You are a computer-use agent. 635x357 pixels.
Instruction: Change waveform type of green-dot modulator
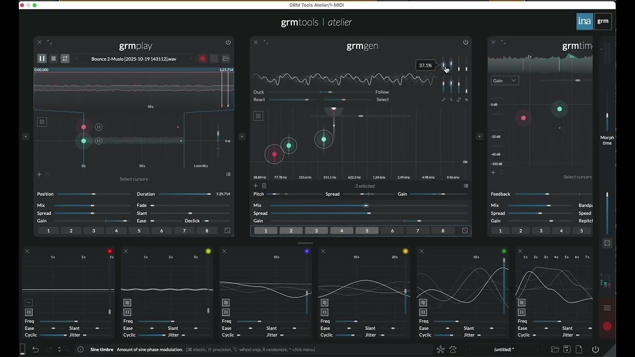(x=423, y=302)
